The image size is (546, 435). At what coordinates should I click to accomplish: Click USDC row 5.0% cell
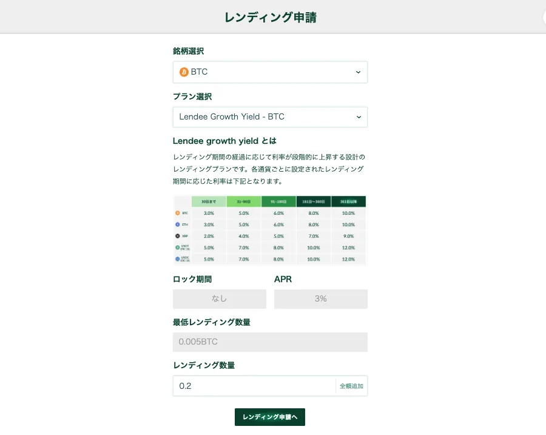click(209, 259)
